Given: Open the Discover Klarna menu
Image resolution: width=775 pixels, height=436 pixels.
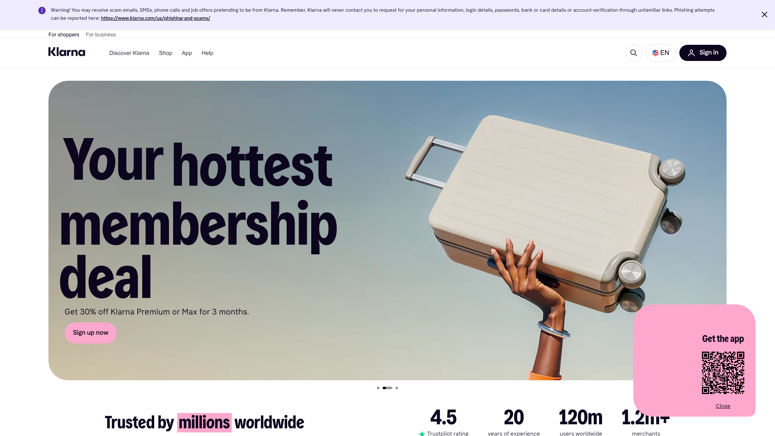Looking at the screenshot, I should coord(129,53).
